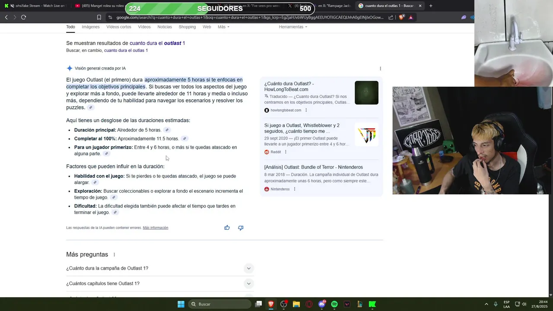Open the League of Legends taskbar icon
This screenshot has height=311, width=553.
pos(359,304)
